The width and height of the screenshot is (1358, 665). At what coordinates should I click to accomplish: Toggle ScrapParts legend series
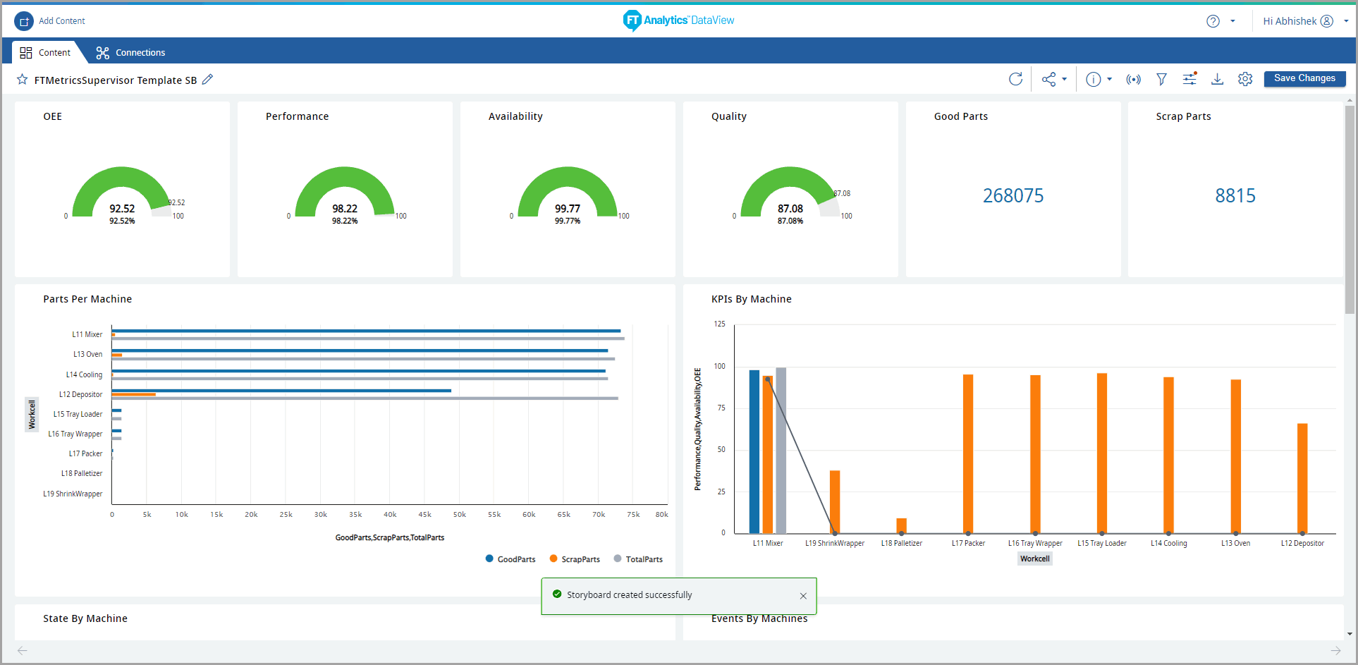(575, 559)
